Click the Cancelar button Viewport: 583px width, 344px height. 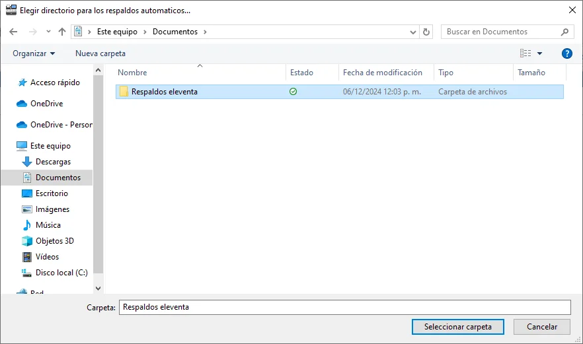(x=542, y=327)
